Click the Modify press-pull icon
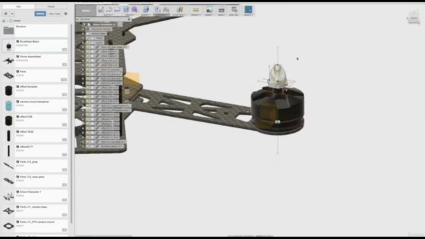 coord(146,9)
